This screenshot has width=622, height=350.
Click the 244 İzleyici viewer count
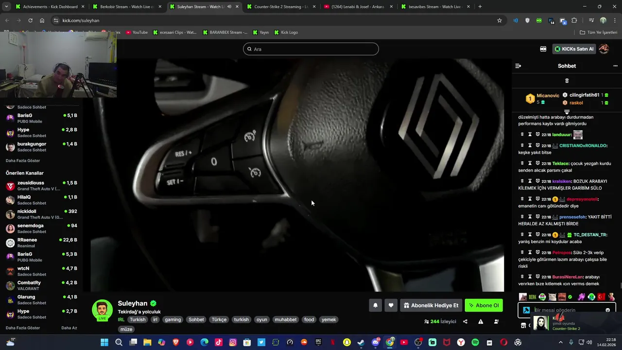[440, 321]
